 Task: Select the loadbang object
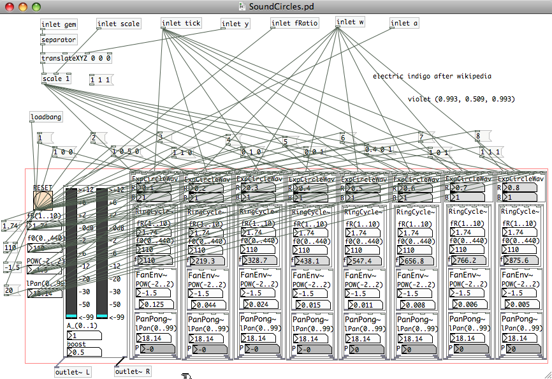(x=46, y=117)
